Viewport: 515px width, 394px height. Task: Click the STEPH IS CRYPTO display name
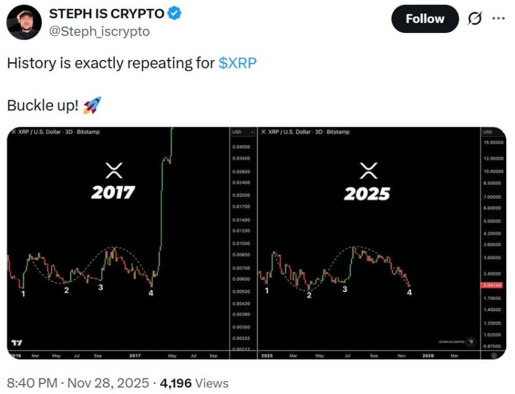pos(106,14)
